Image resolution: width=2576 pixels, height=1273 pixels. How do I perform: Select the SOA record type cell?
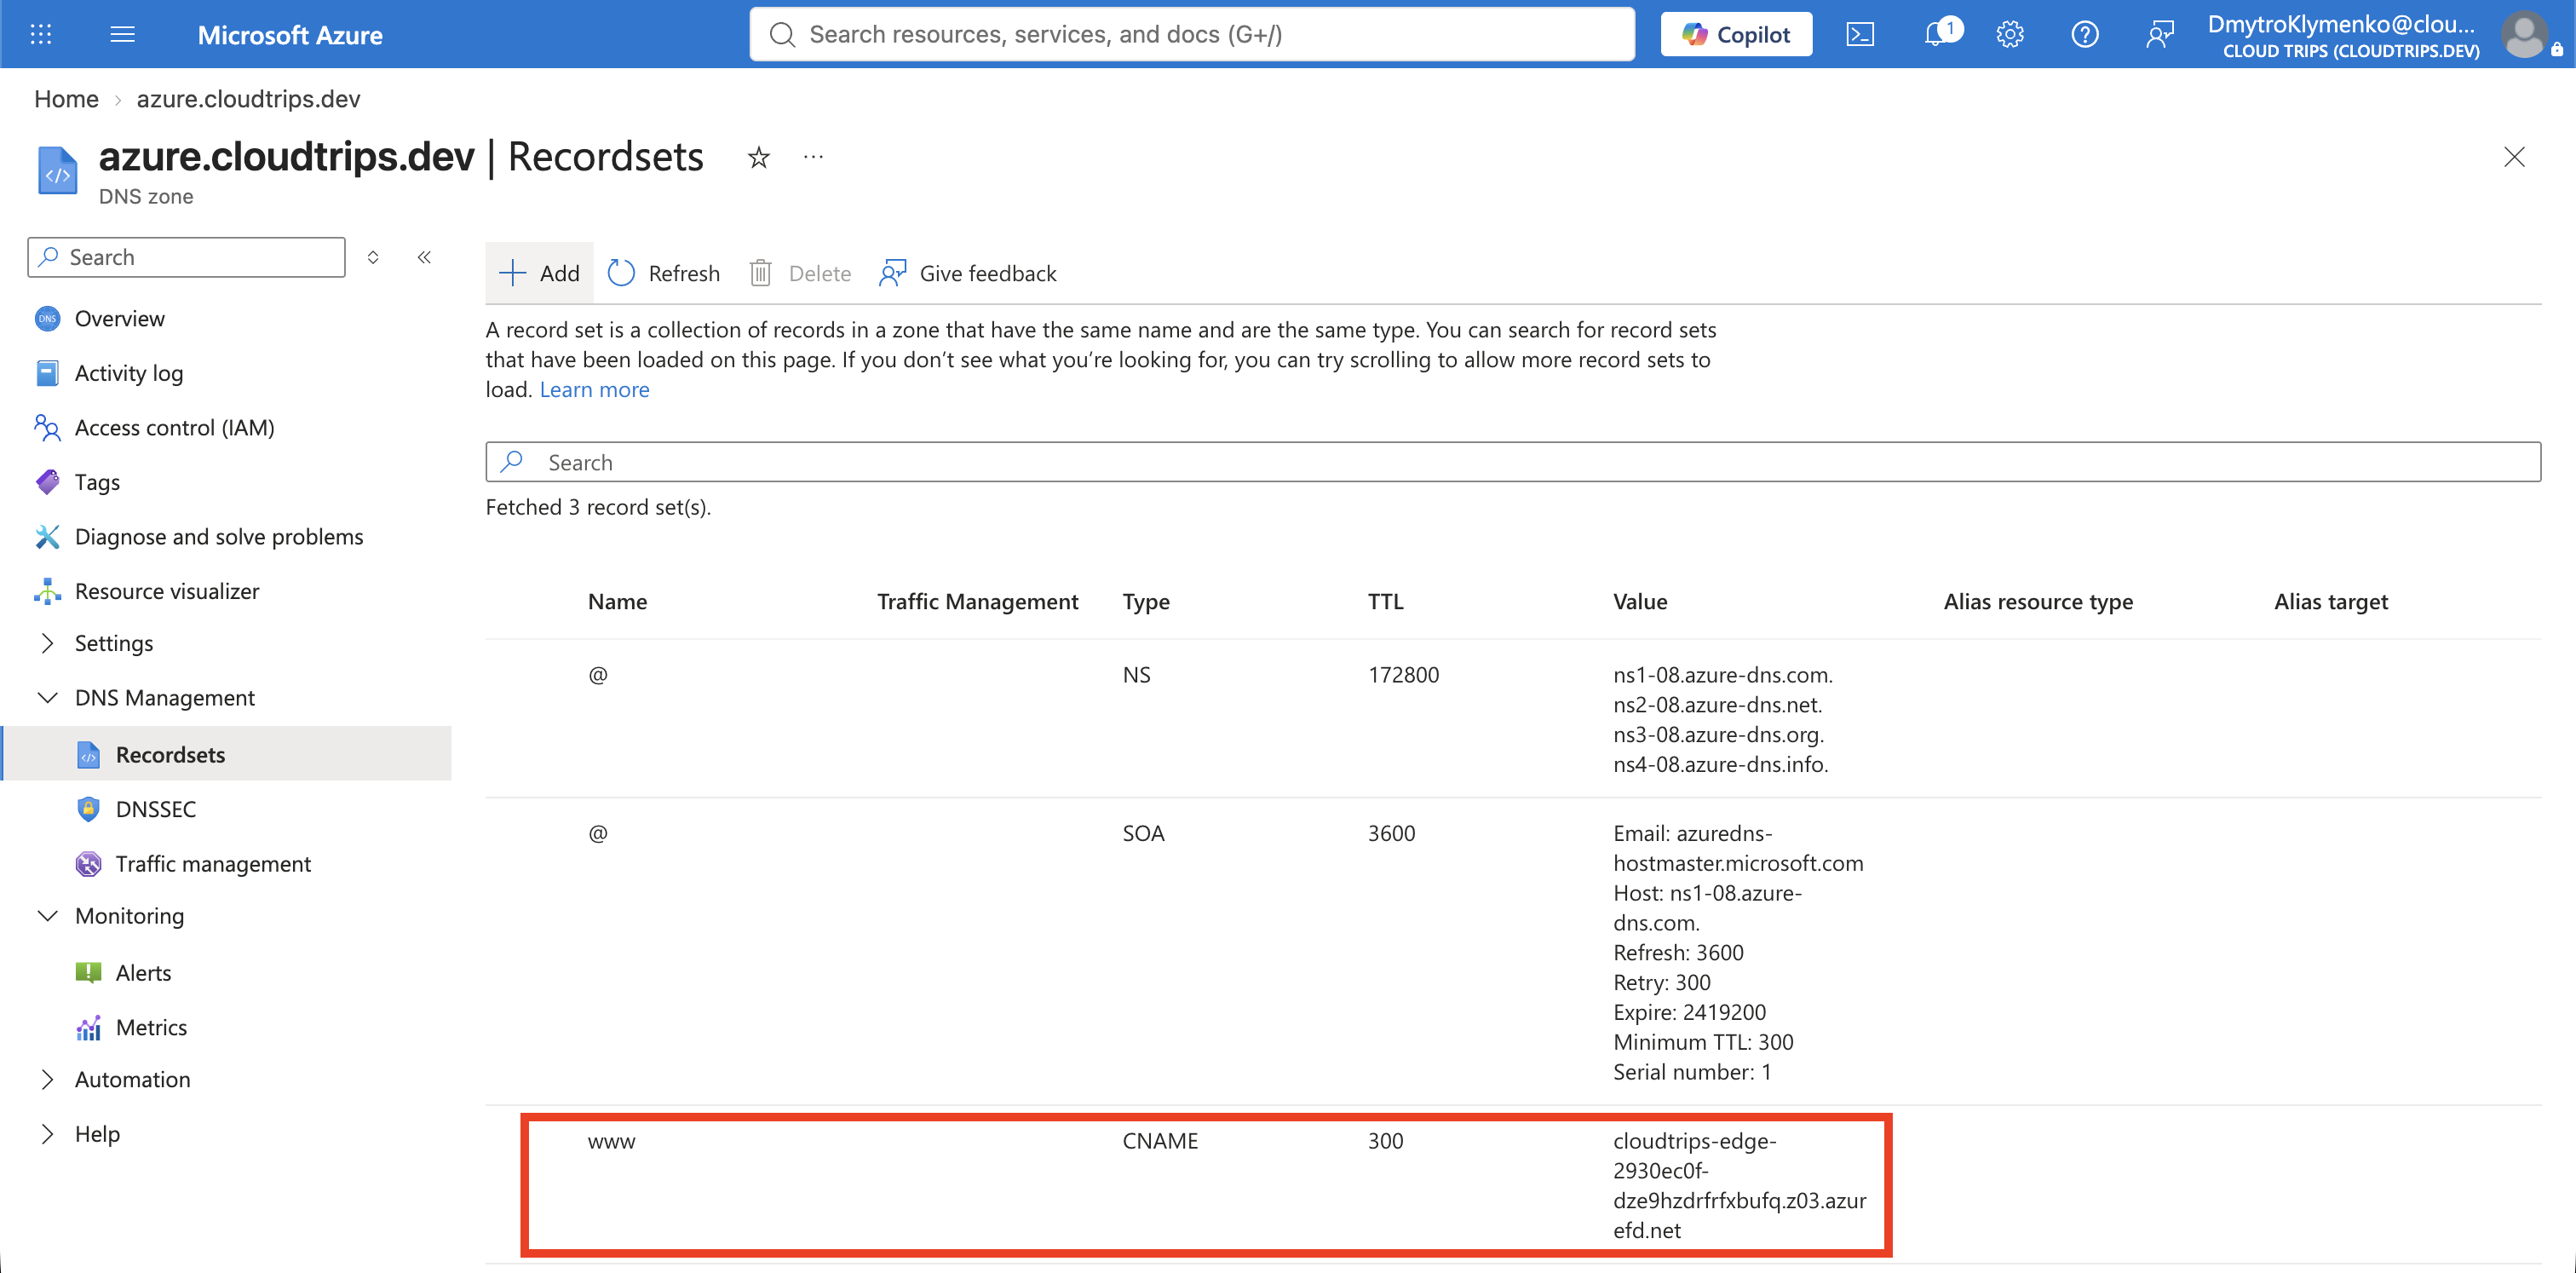tap(1143, 833)
